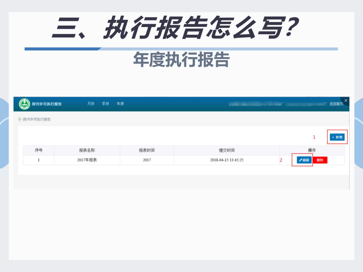Click the 提交时间 column header
The width and height of the screenshot is (363, 272).
pos(227,150)
